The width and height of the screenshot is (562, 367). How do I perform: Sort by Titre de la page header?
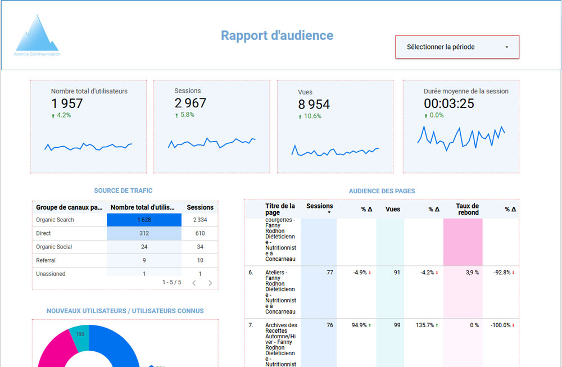[280, 209]
